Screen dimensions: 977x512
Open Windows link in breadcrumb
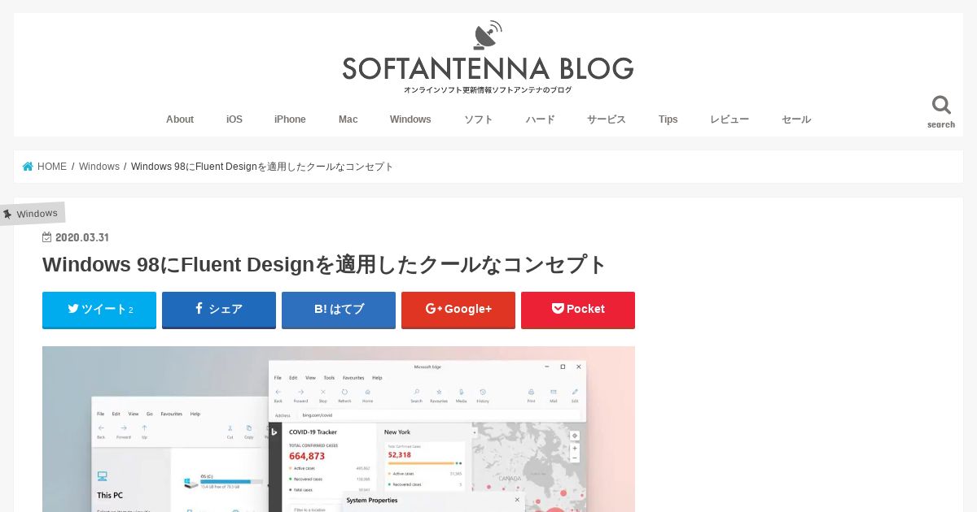click(x=99, y=167)
